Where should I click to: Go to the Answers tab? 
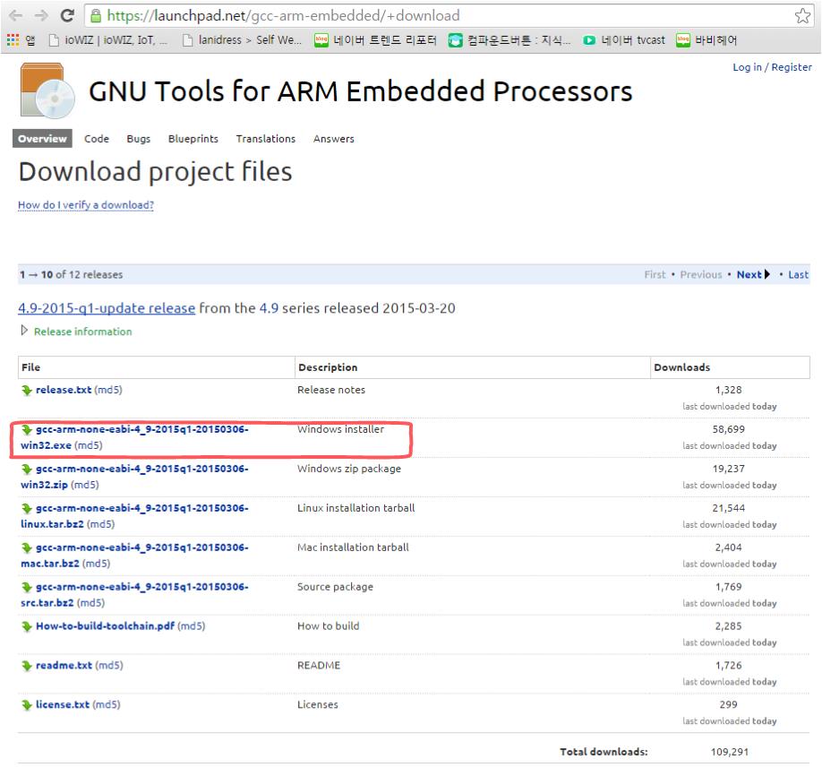point(334,139)
